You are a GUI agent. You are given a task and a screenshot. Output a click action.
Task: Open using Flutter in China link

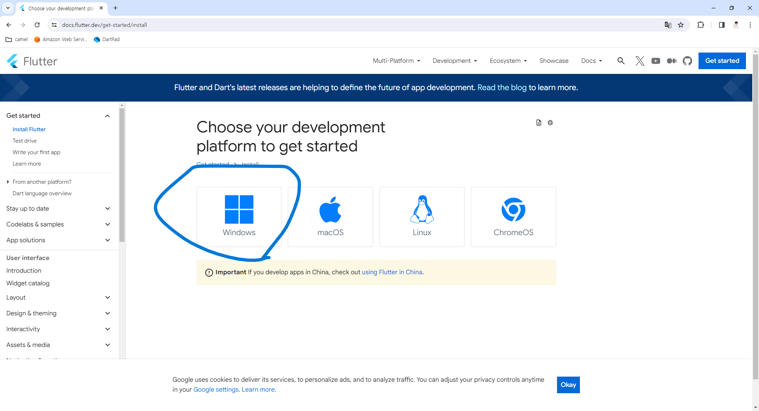[x=392, y=272]
